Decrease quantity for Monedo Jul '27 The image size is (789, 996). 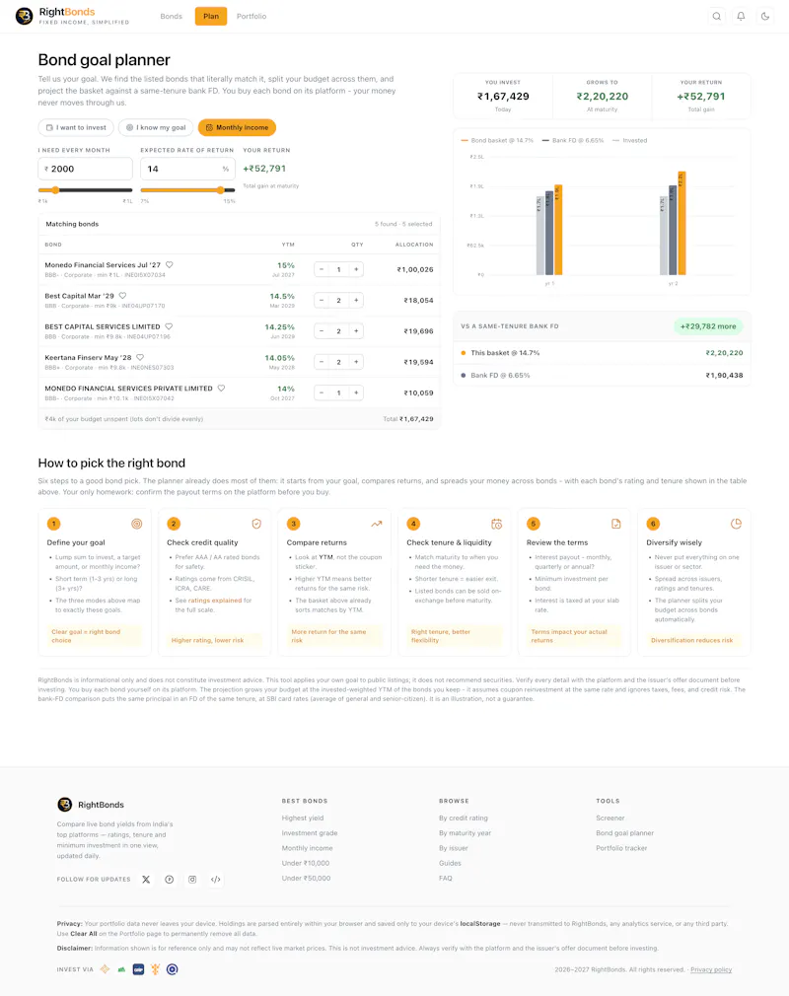(x=322, y=269)
